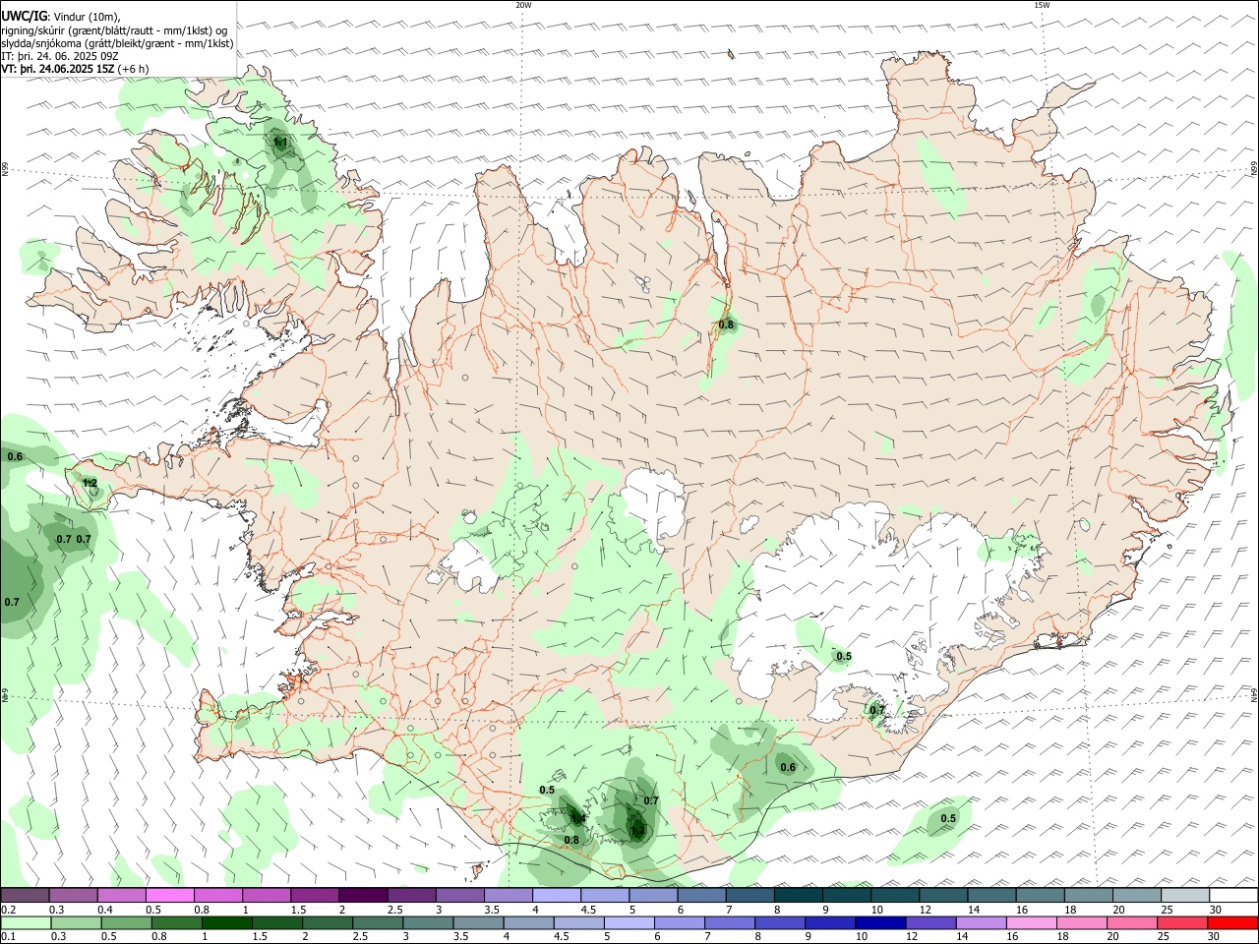Click the 0.6 value near the south-east coast
The width and height of the screenshot is (1259, 944).
click(788, 768)
